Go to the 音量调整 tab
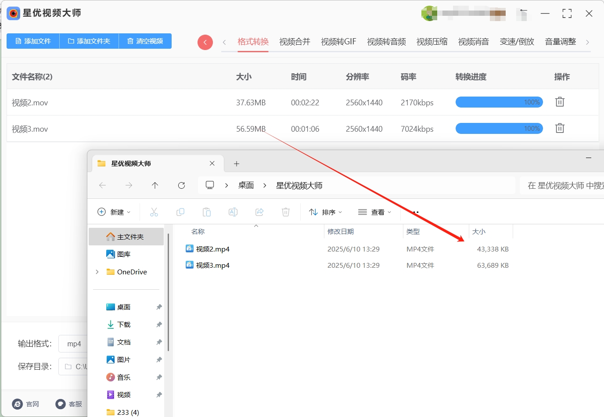604x417 pixels. [561, 42]
